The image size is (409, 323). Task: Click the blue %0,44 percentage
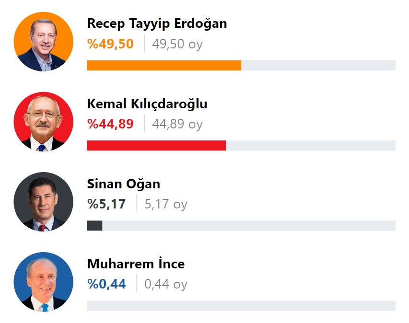point(106,284)
